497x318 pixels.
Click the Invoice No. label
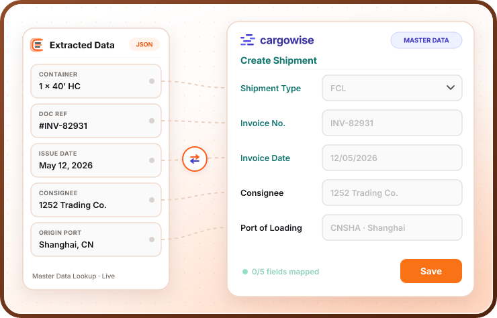pyautogui.click(x=263, y=123)
